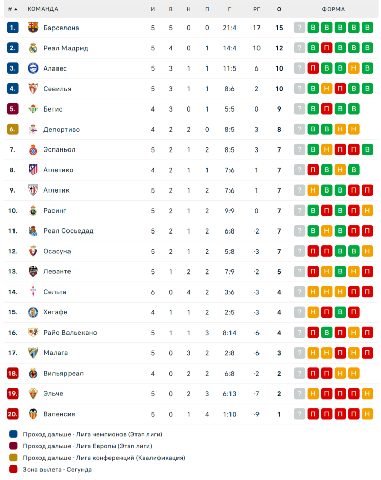
Task: Click the Villarreal yellow badge icon
Action: pos(33,373)
